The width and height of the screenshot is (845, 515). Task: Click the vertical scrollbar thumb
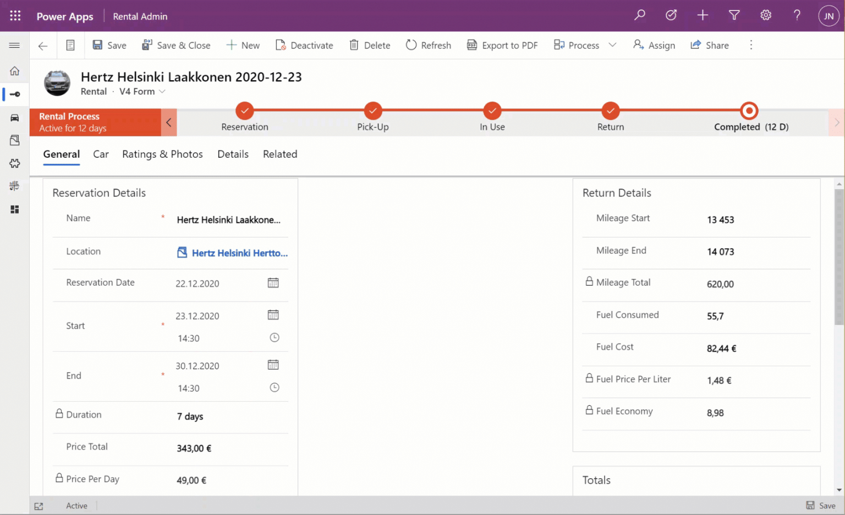coord(839,257)
